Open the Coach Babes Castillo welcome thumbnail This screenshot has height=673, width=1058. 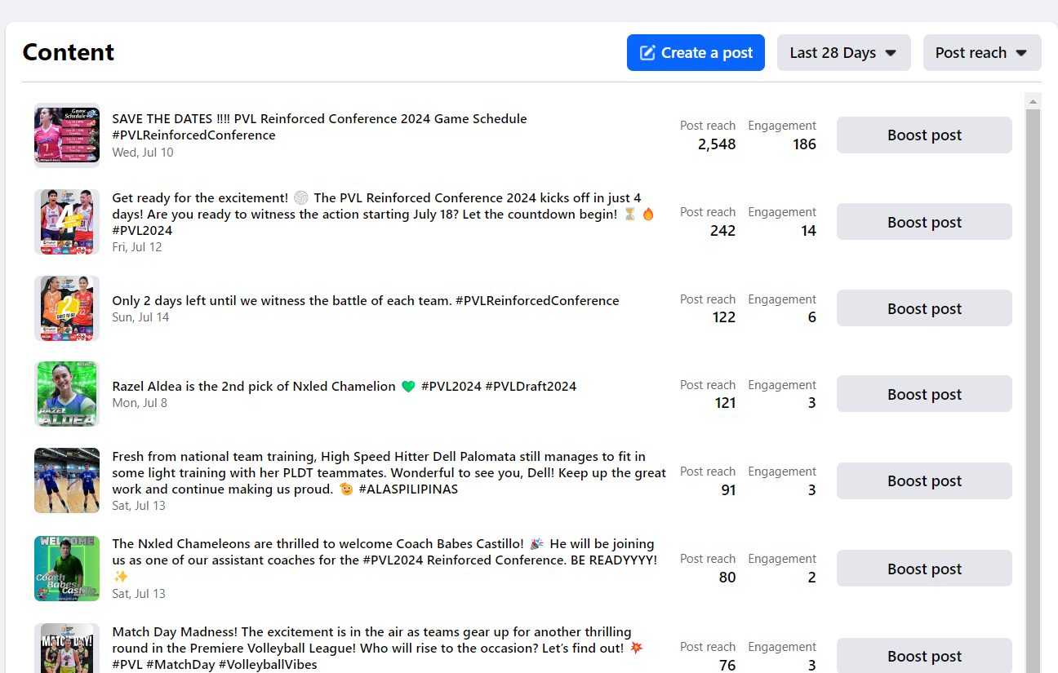(67, 569)
